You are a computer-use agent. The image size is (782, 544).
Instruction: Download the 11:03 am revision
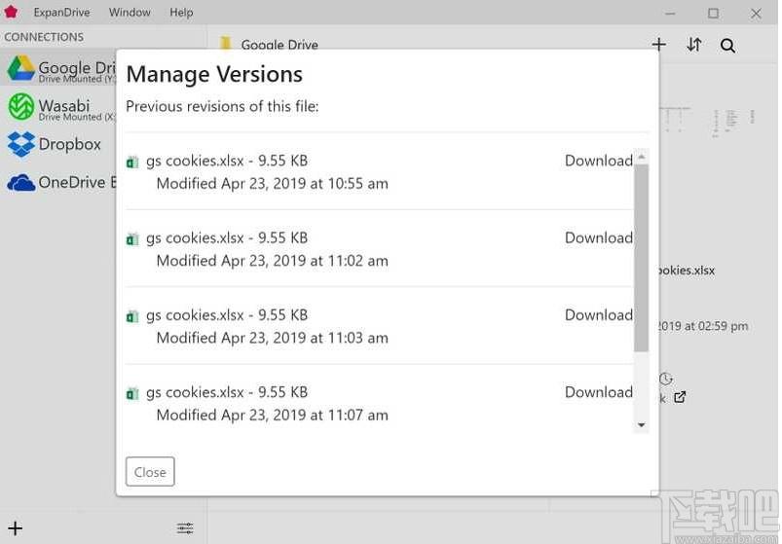point(599,315)
